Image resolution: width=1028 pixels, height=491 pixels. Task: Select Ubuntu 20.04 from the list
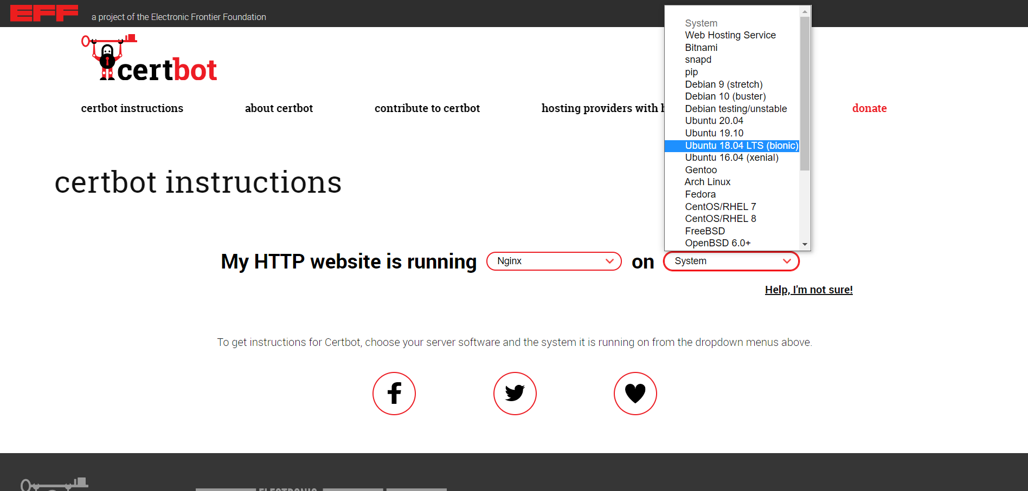click(714, 121)
